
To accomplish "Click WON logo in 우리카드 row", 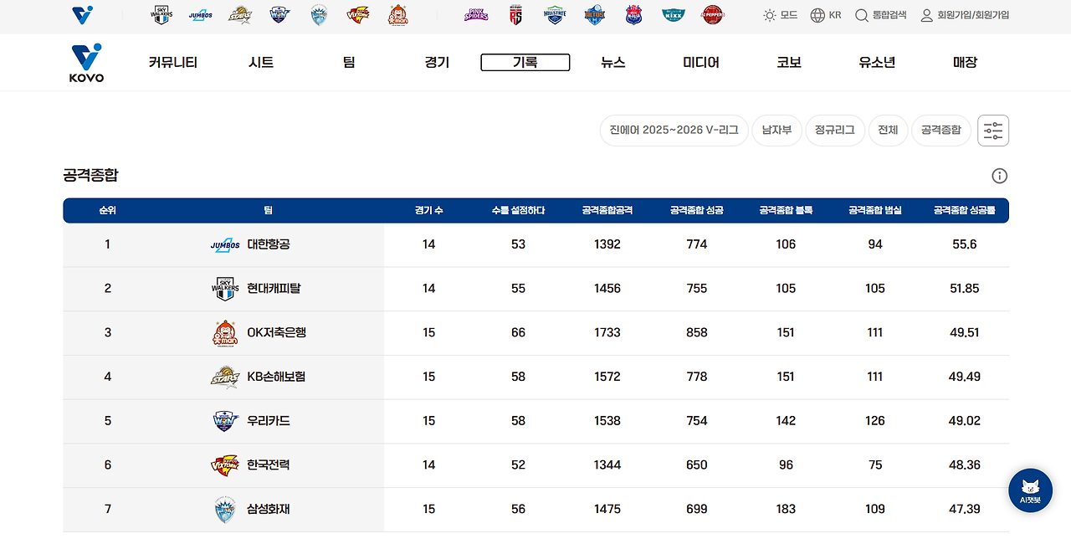I will coord(226,421).
